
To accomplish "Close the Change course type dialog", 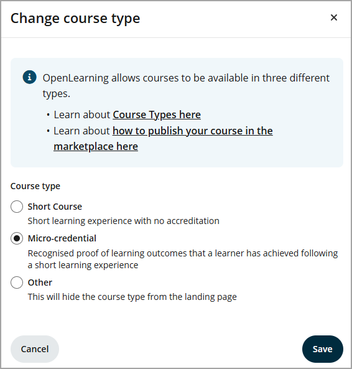I will [334, 17].
